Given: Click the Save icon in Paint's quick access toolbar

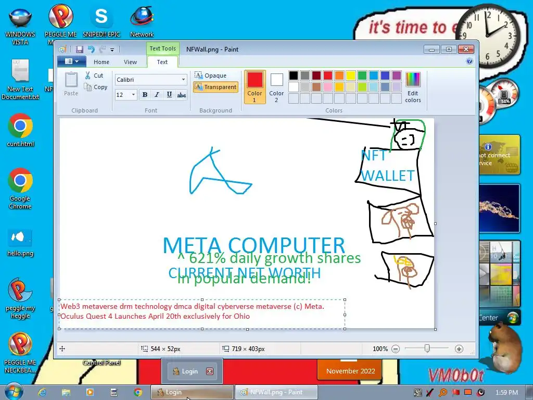Looking at the screenshot, I should click(80, 49).
